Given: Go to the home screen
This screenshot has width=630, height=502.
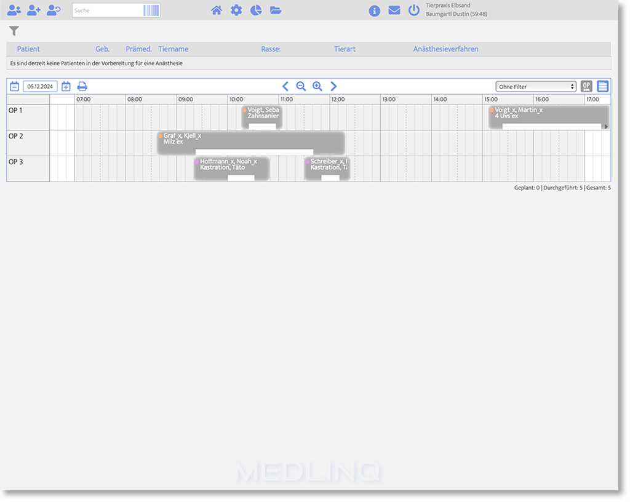Looking at the screenshot, I should (217, 10).
